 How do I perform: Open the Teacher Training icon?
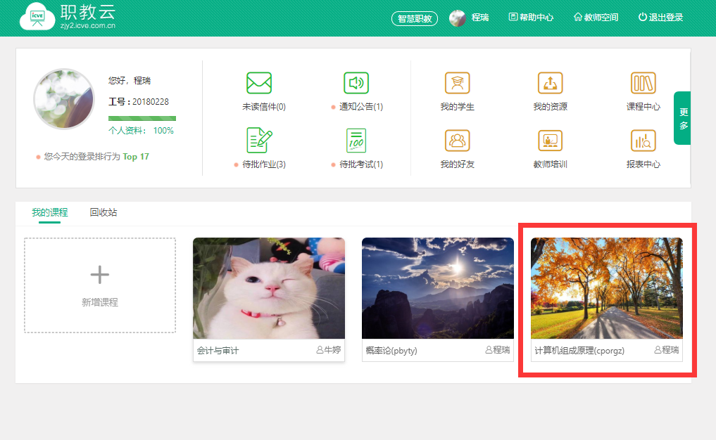[550, 141]
